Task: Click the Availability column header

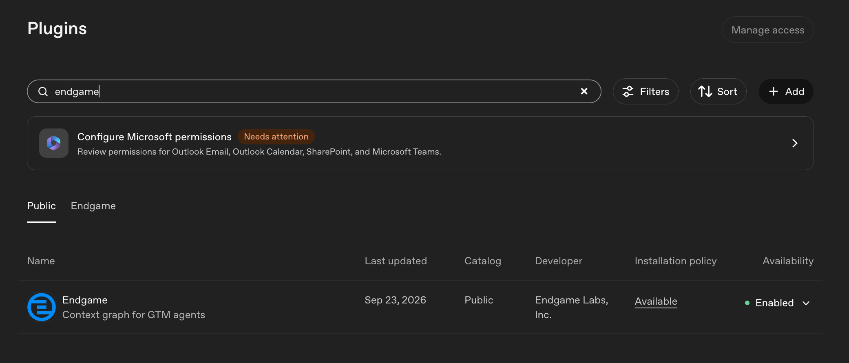Action: pos(788,261)
